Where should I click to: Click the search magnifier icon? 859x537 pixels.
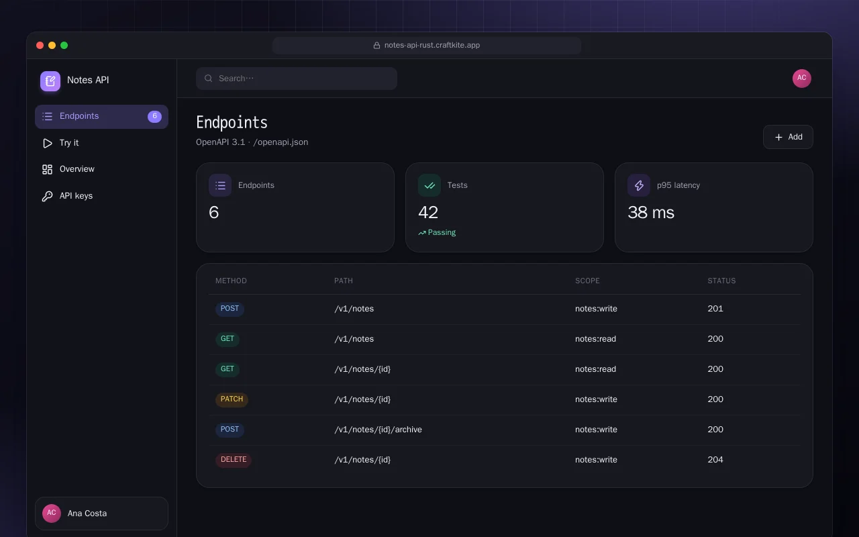[x=209, y=79]
